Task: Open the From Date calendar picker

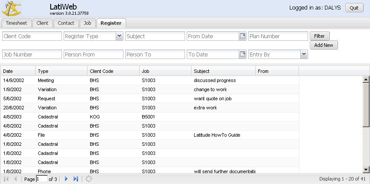Action: point(243,36)
